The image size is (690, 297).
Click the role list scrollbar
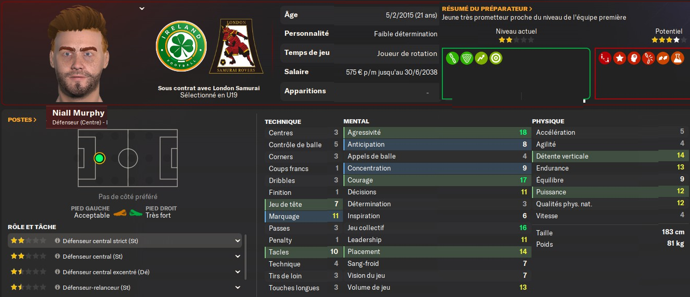pyautogui.click(x=246, y=259)
